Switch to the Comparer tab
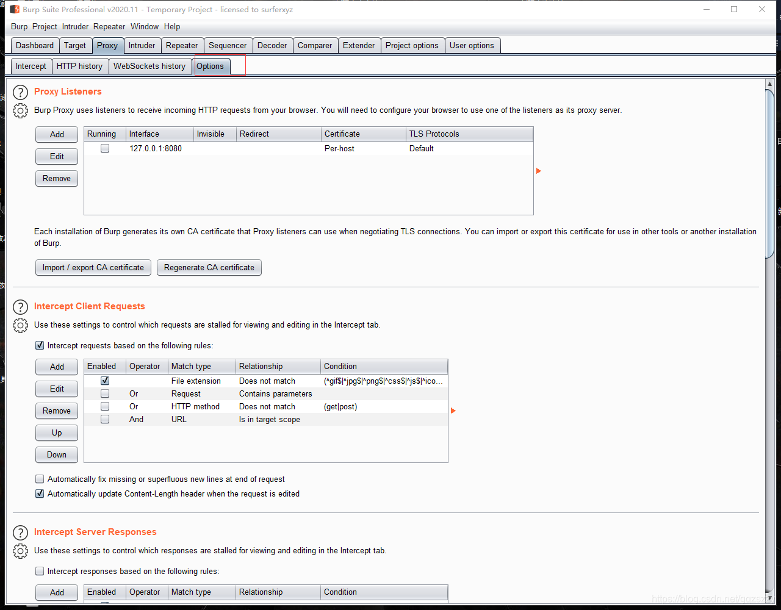Image resolution: width=781 pixels, height=610 pixels. 315,45
